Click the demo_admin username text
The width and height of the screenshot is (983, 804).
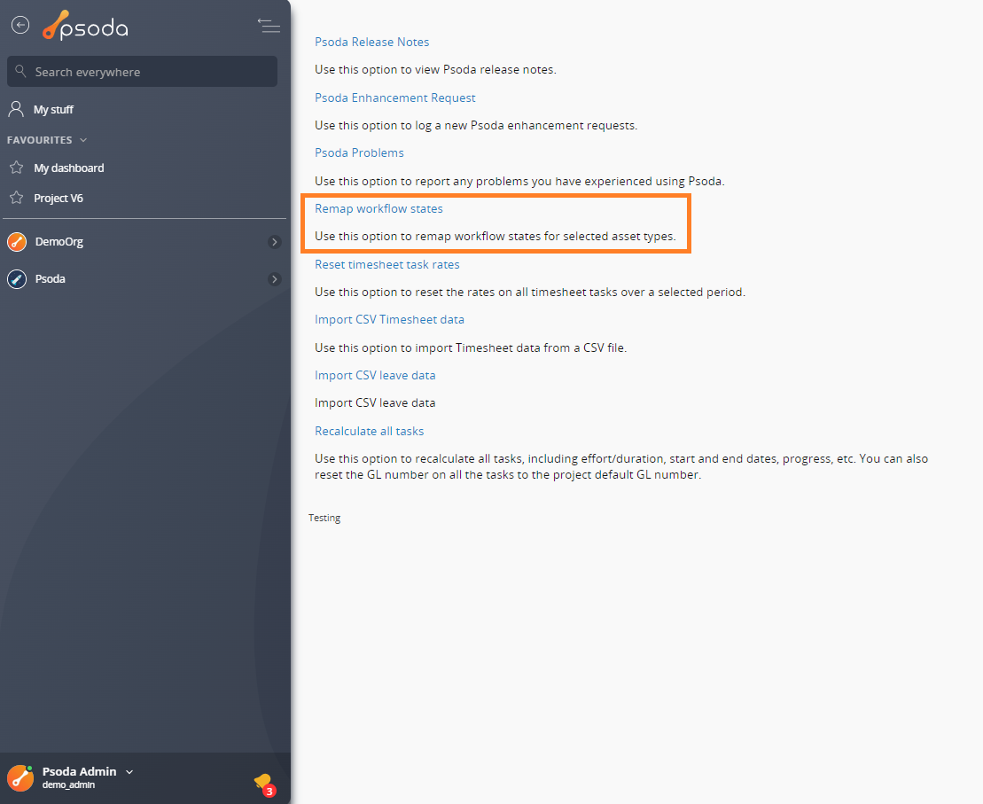click(68, 785)
